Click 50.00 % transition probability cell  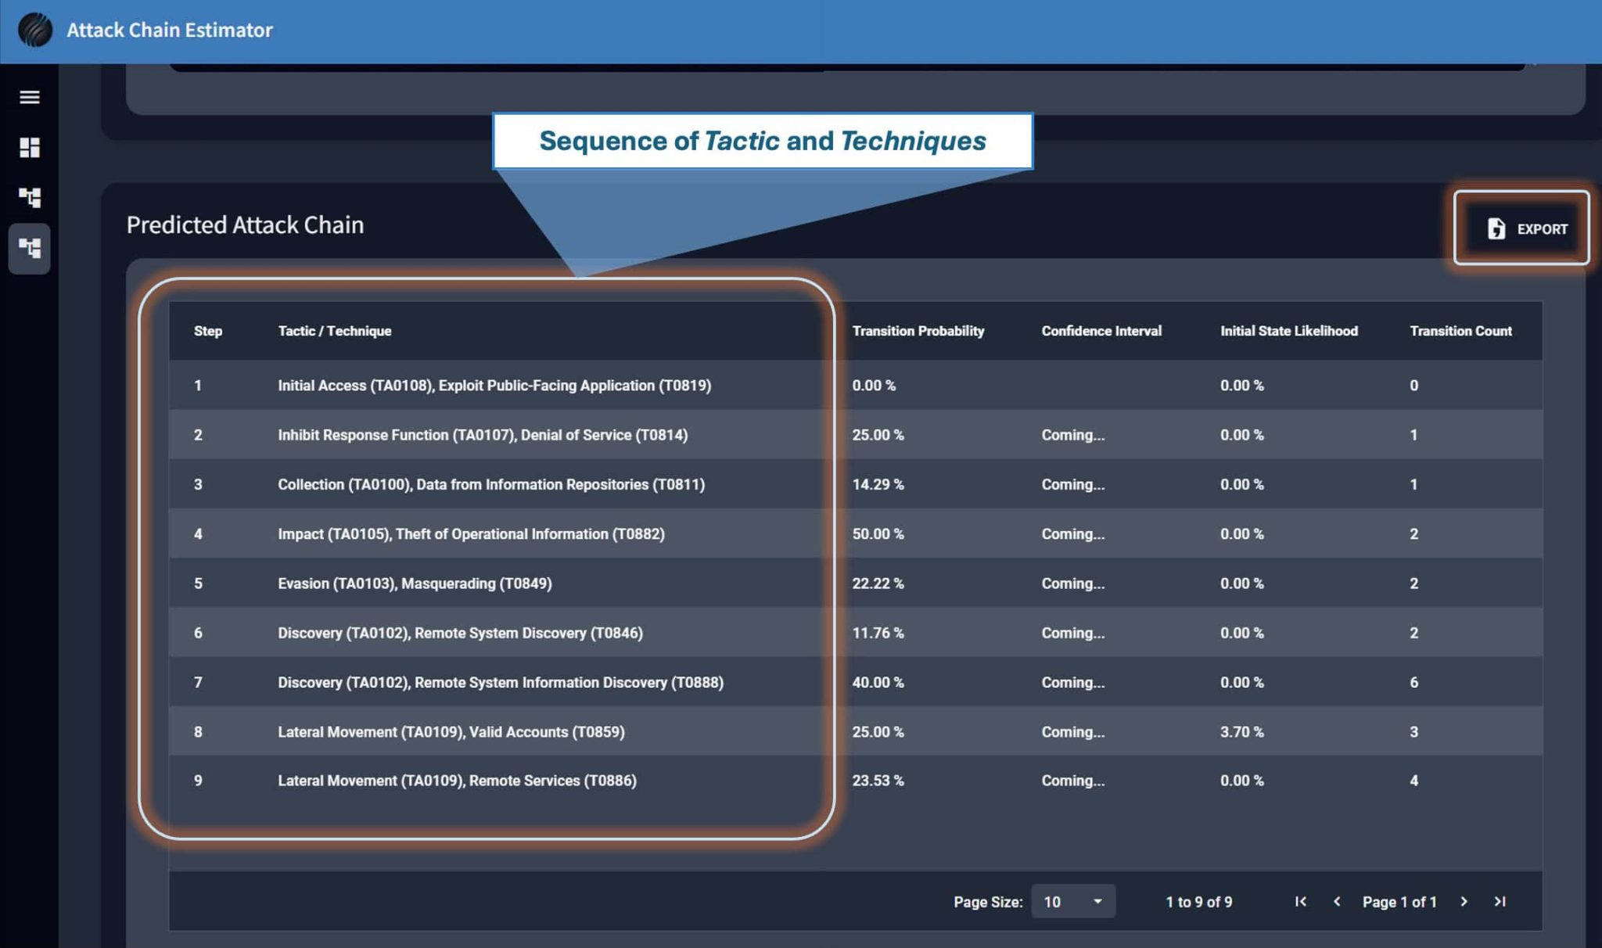(x=878, y=533)
